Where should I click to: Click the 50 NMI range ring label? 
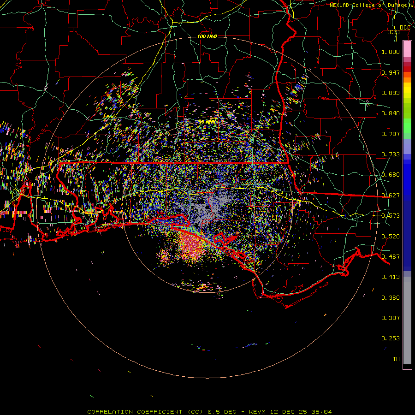(207, 122)
